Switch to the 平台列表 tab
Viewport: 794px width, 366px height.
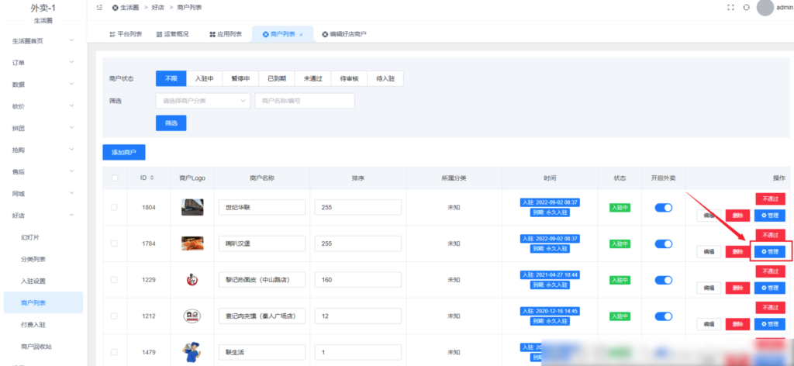point(126,34)
